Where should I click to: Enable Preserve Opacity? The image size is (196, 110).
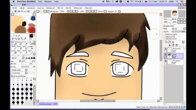[164, 34]
